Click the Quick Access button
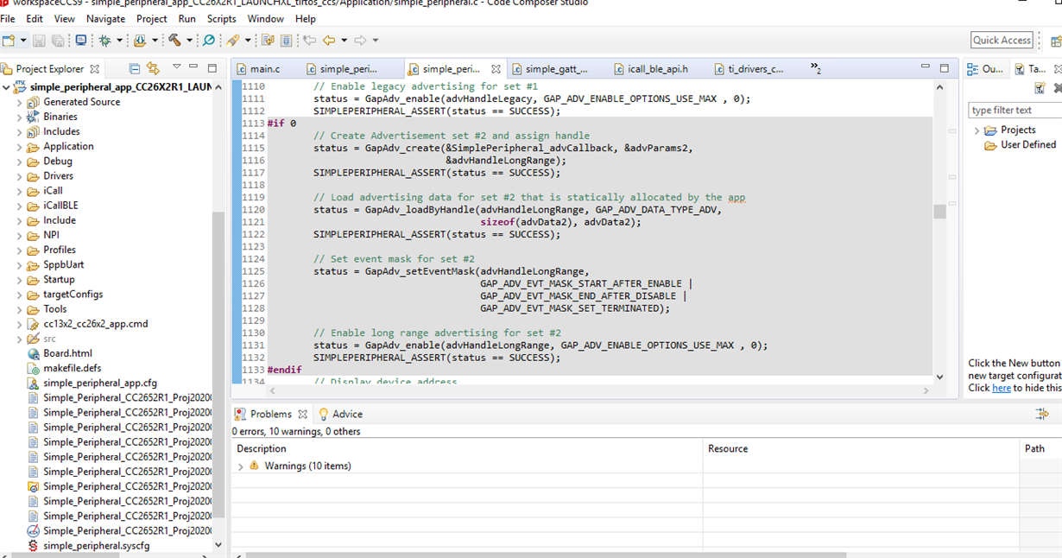 [1002, 41]
